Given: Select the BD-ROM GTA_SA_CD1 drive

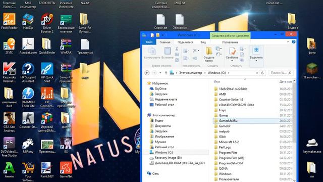Looking at the screenshot, I should 177,163.
